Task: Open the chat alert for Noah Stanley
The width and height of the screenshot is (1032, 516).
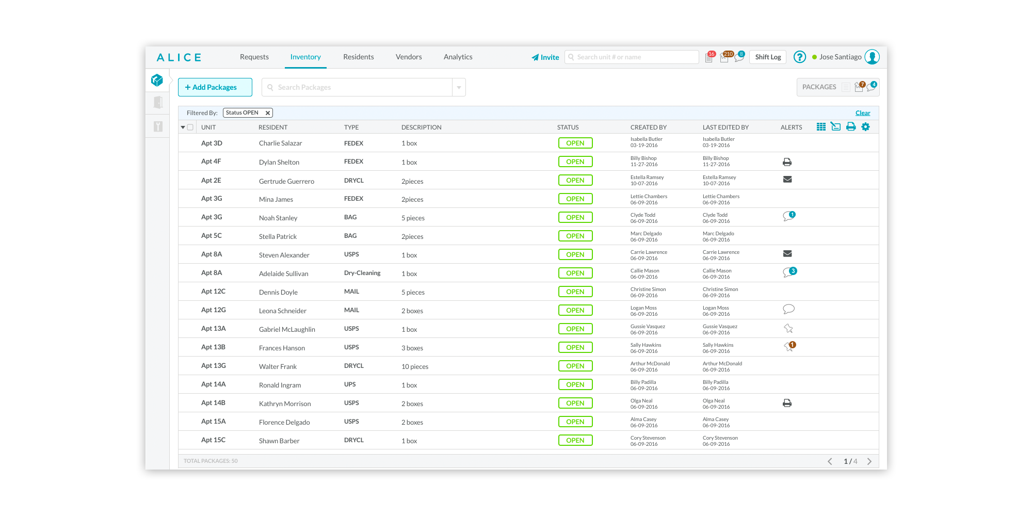Action: (788, 216)
